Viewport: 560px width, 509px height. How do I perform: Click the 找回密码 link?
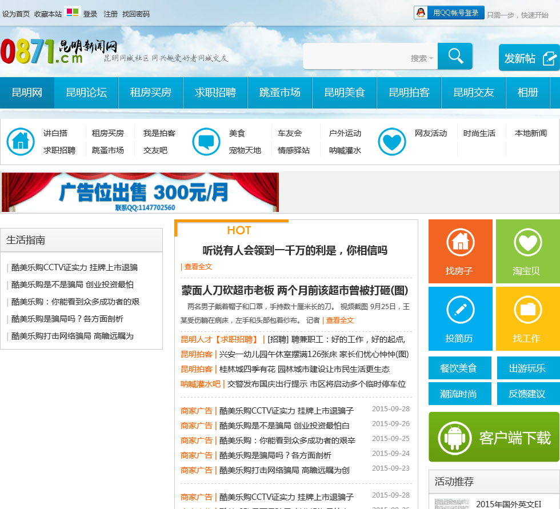coord(136,14)
